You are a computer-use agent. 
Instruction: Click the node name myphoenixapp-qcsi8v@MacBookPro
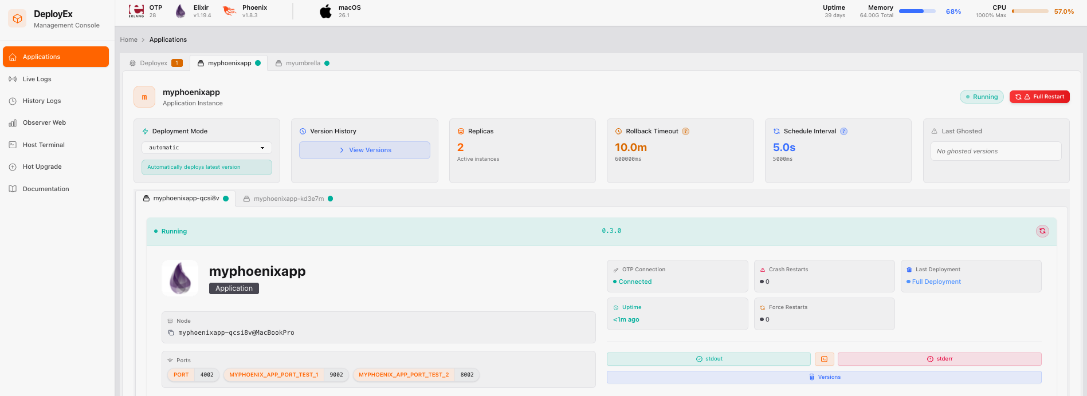(x=236, y=332)
